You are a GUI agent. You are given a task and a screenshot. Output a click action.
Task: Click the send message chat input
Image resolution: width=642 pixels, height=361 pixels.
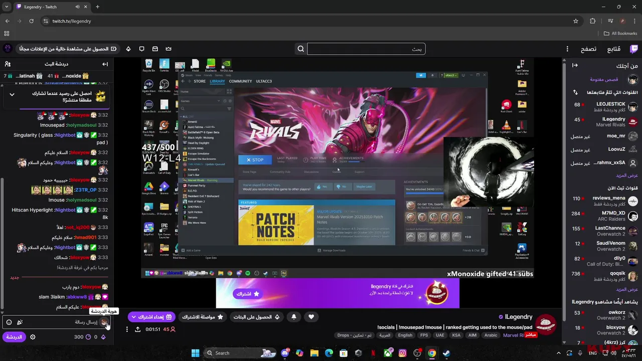[x=56, y=322]
